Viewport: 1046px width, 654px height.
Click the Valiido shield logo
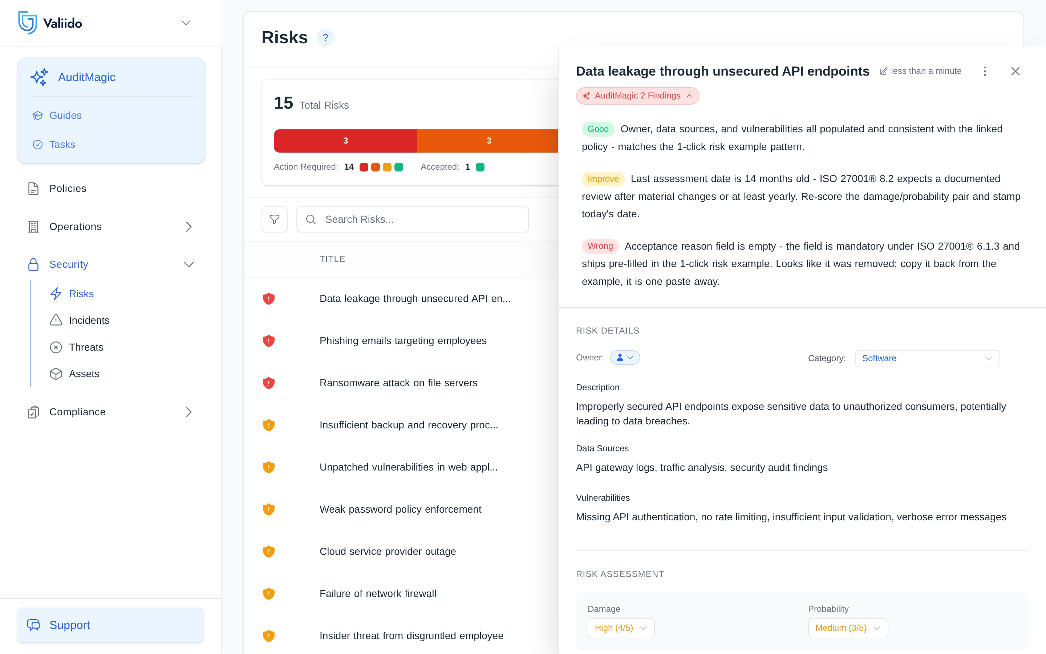coord(28,23)
